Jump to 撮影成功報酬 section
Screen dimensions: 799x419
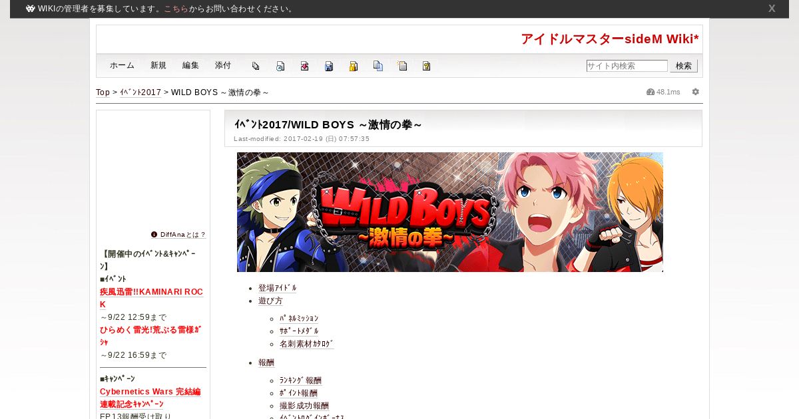pyautogui.click(x=304, y=406)
